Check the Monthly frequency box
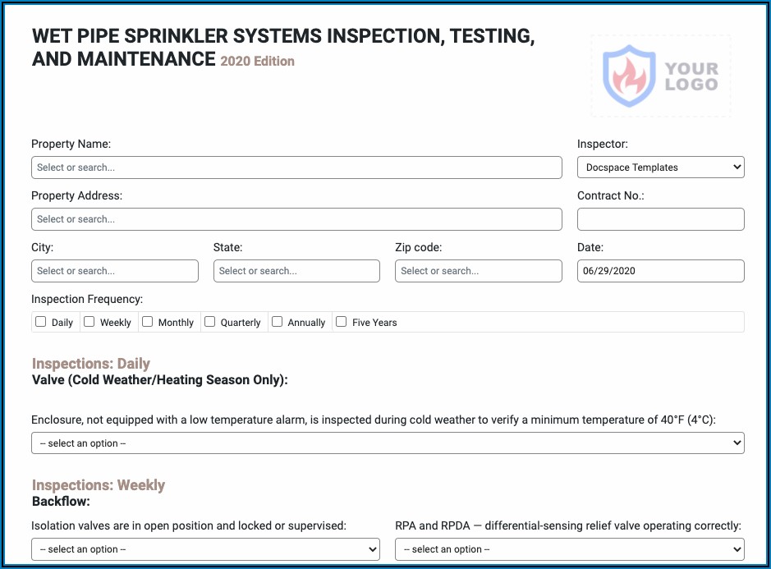This screenshot has width=771, height=569. (148, 322)
